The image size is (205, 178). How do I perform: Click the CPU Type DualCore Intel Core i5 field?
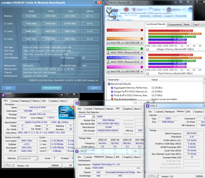click(x=61, y=47)
